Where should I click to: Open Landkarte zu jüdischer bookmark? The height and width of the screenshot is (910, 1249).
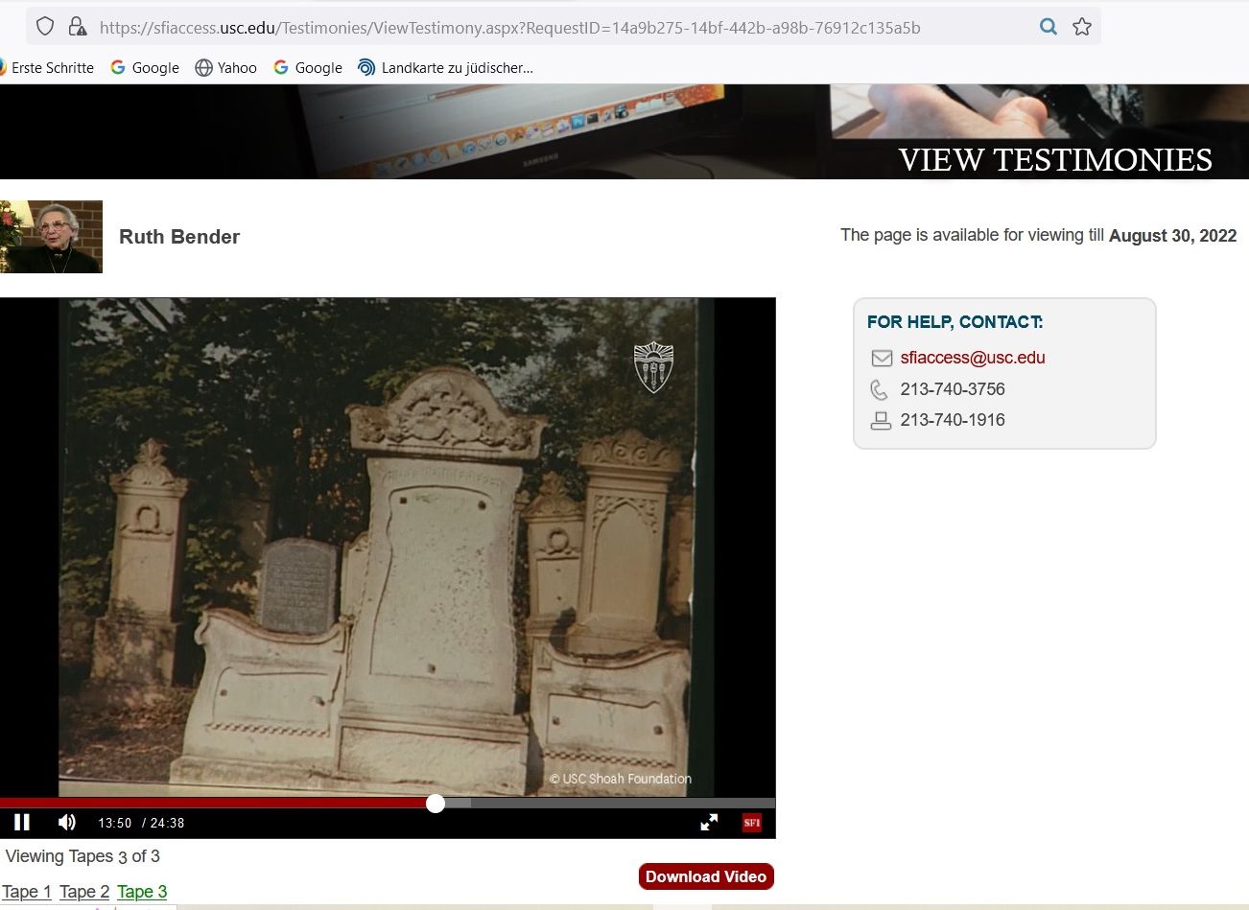(446, 67)
